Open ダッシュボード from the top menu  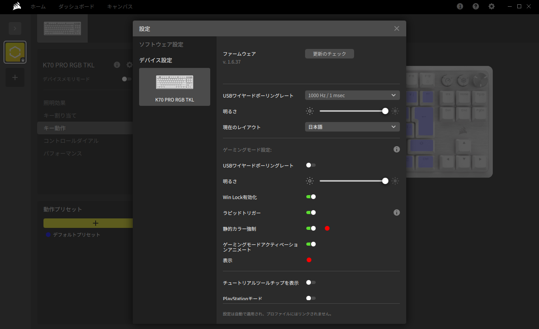tap(76, 6)
